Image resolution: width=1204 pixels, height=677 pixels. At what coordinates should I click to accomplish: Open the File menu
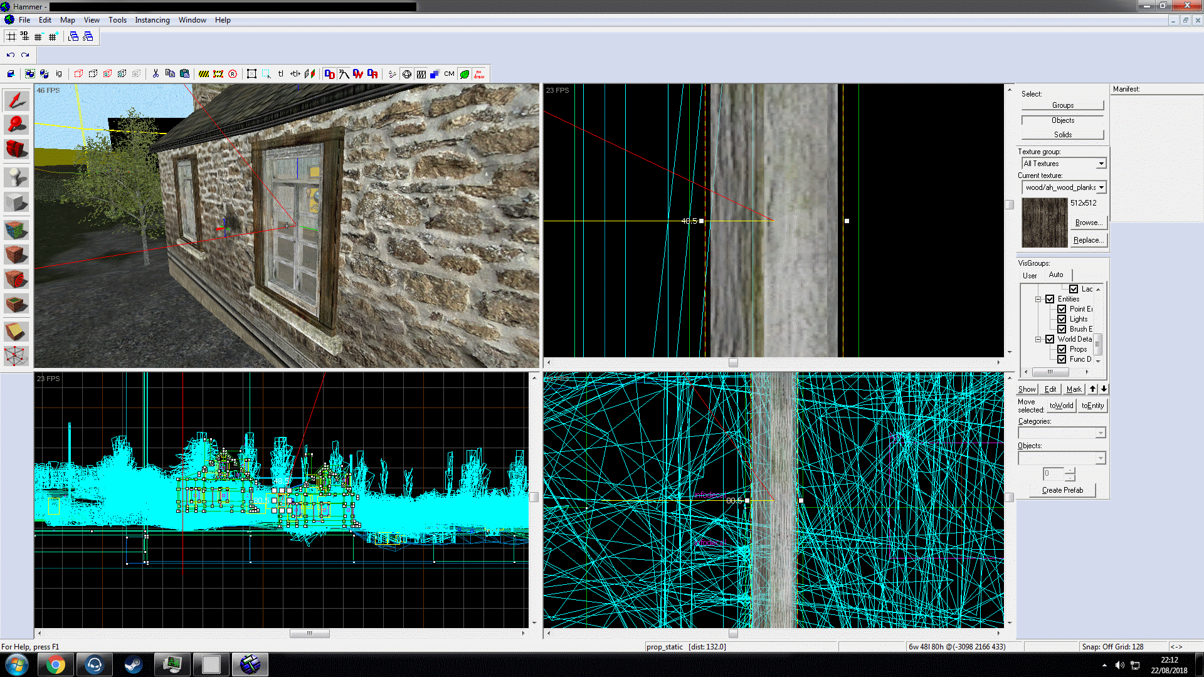coord(24,20)
